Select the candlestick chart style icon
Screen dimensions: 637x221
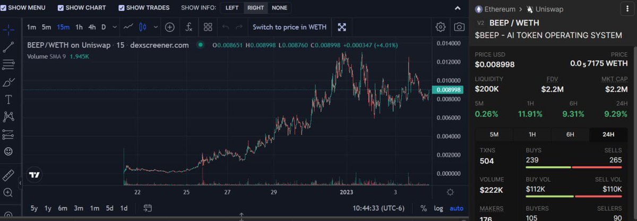coord(142,27)
